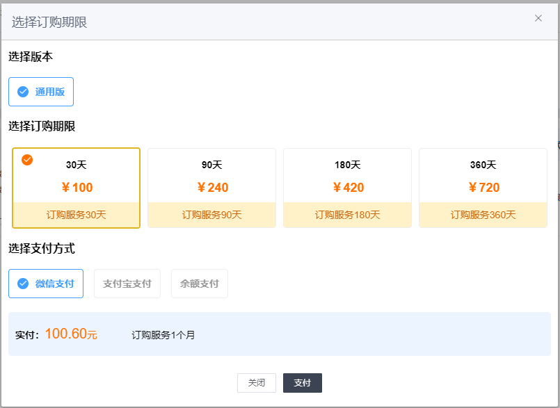Image resolution: width=560 pixels, height=408 pixels.
Task: Click the orange checkmark on 30天 card
Action: coord(27,160)
